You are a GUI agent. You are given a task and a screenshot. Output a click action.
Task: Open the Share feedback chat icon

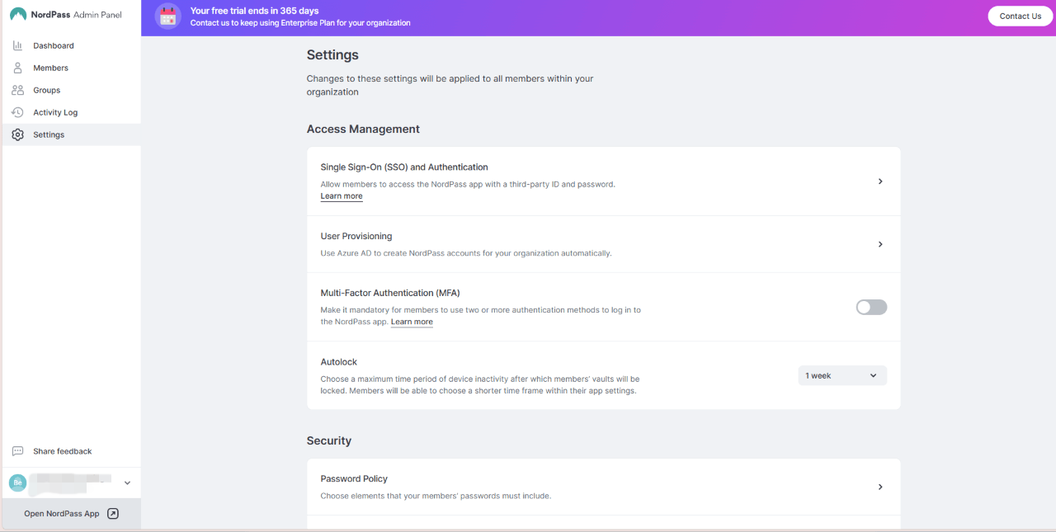[17, 451]
